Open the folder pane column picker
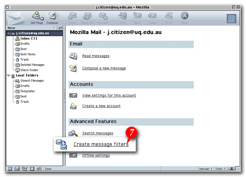This screenshot has width=246, height=177. 60,28
